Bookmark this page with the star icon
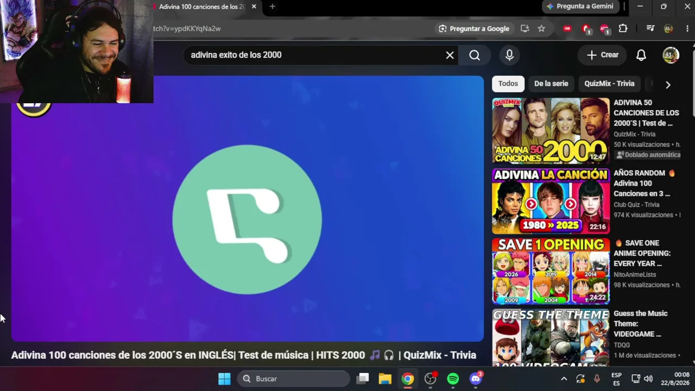 pos(541,29)
